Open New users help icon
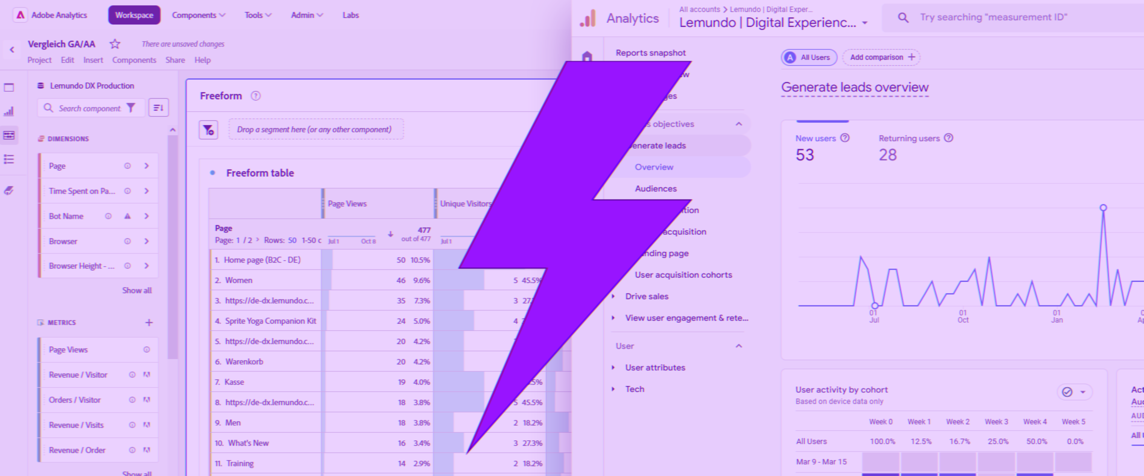This screenshot has width=1144, height=476. pyautogui.click(x=845, y=138)
